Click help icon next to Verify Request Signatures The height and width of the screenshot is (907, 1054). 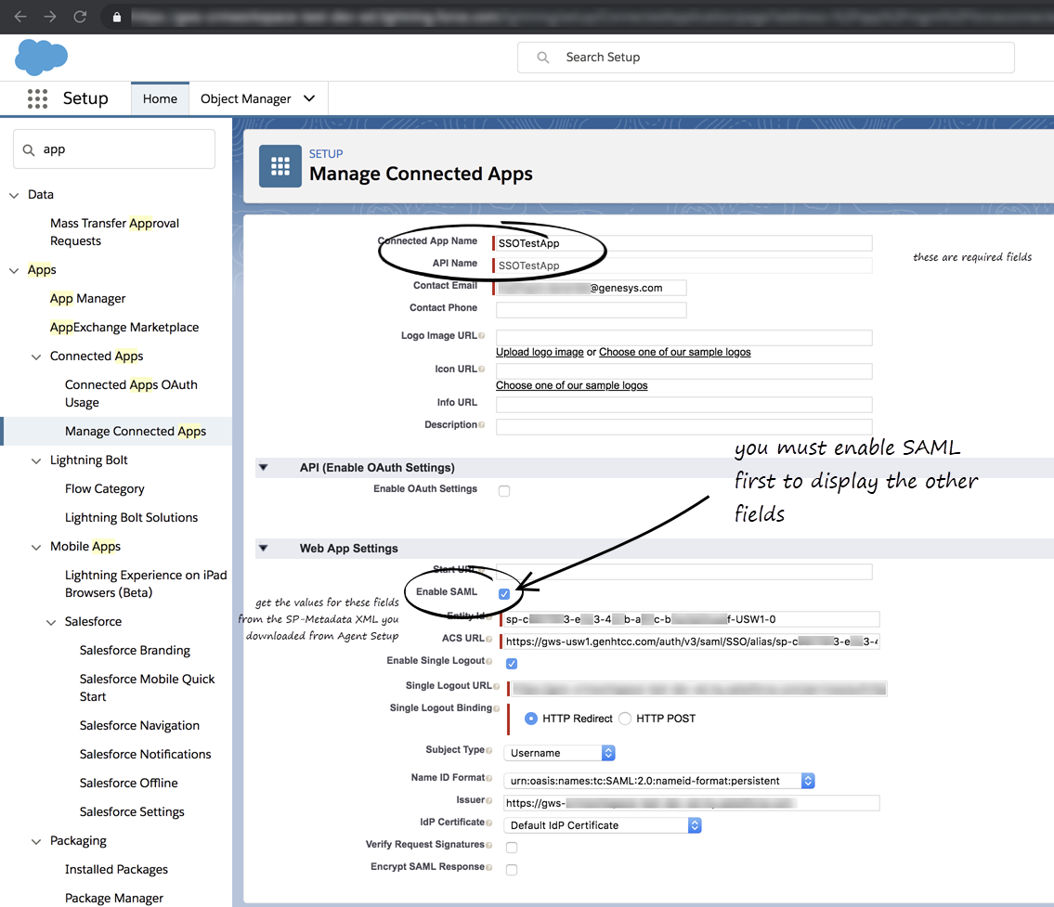click(x=488, y=845)
